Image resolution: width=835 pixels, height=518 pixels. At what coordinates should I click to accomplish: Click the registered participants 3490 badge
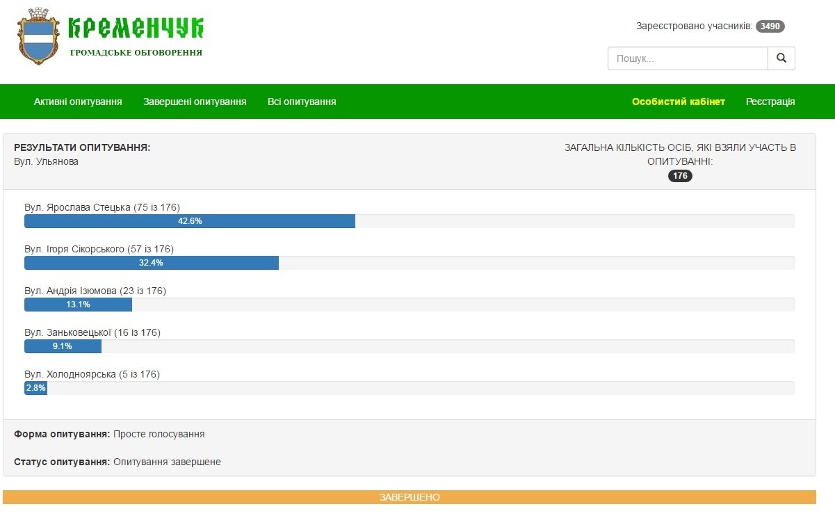tap(770, 26)
